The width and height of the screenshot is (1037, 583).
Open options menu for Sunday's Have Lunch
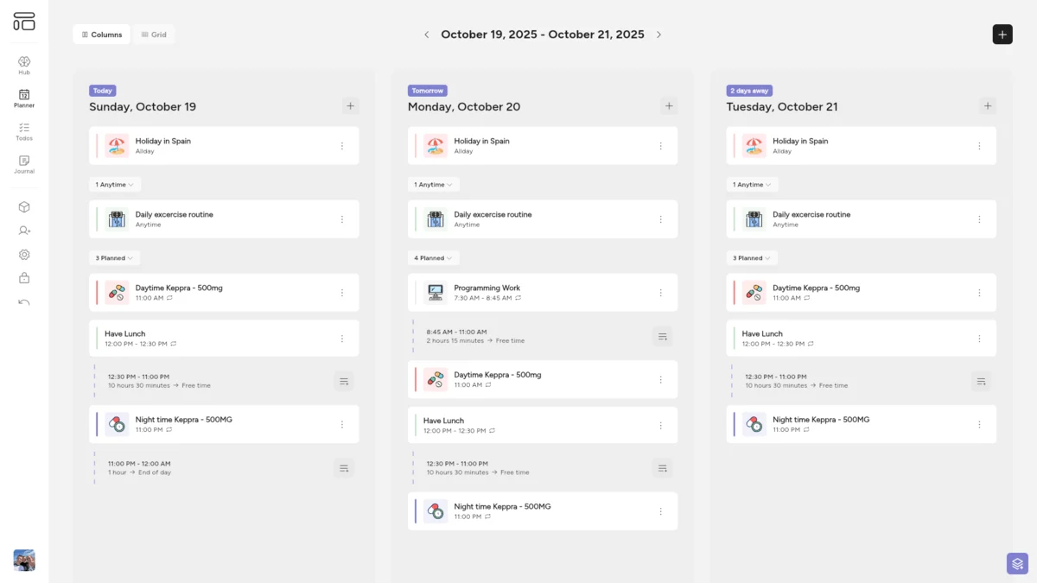[342, 339]
